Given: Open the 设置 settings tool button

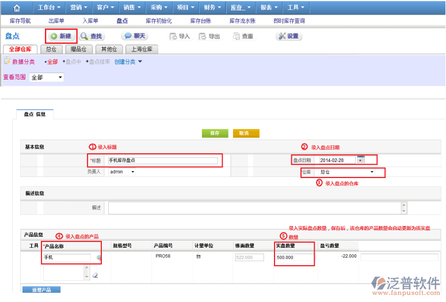Looking at the screenshot, I should point(288,36).
